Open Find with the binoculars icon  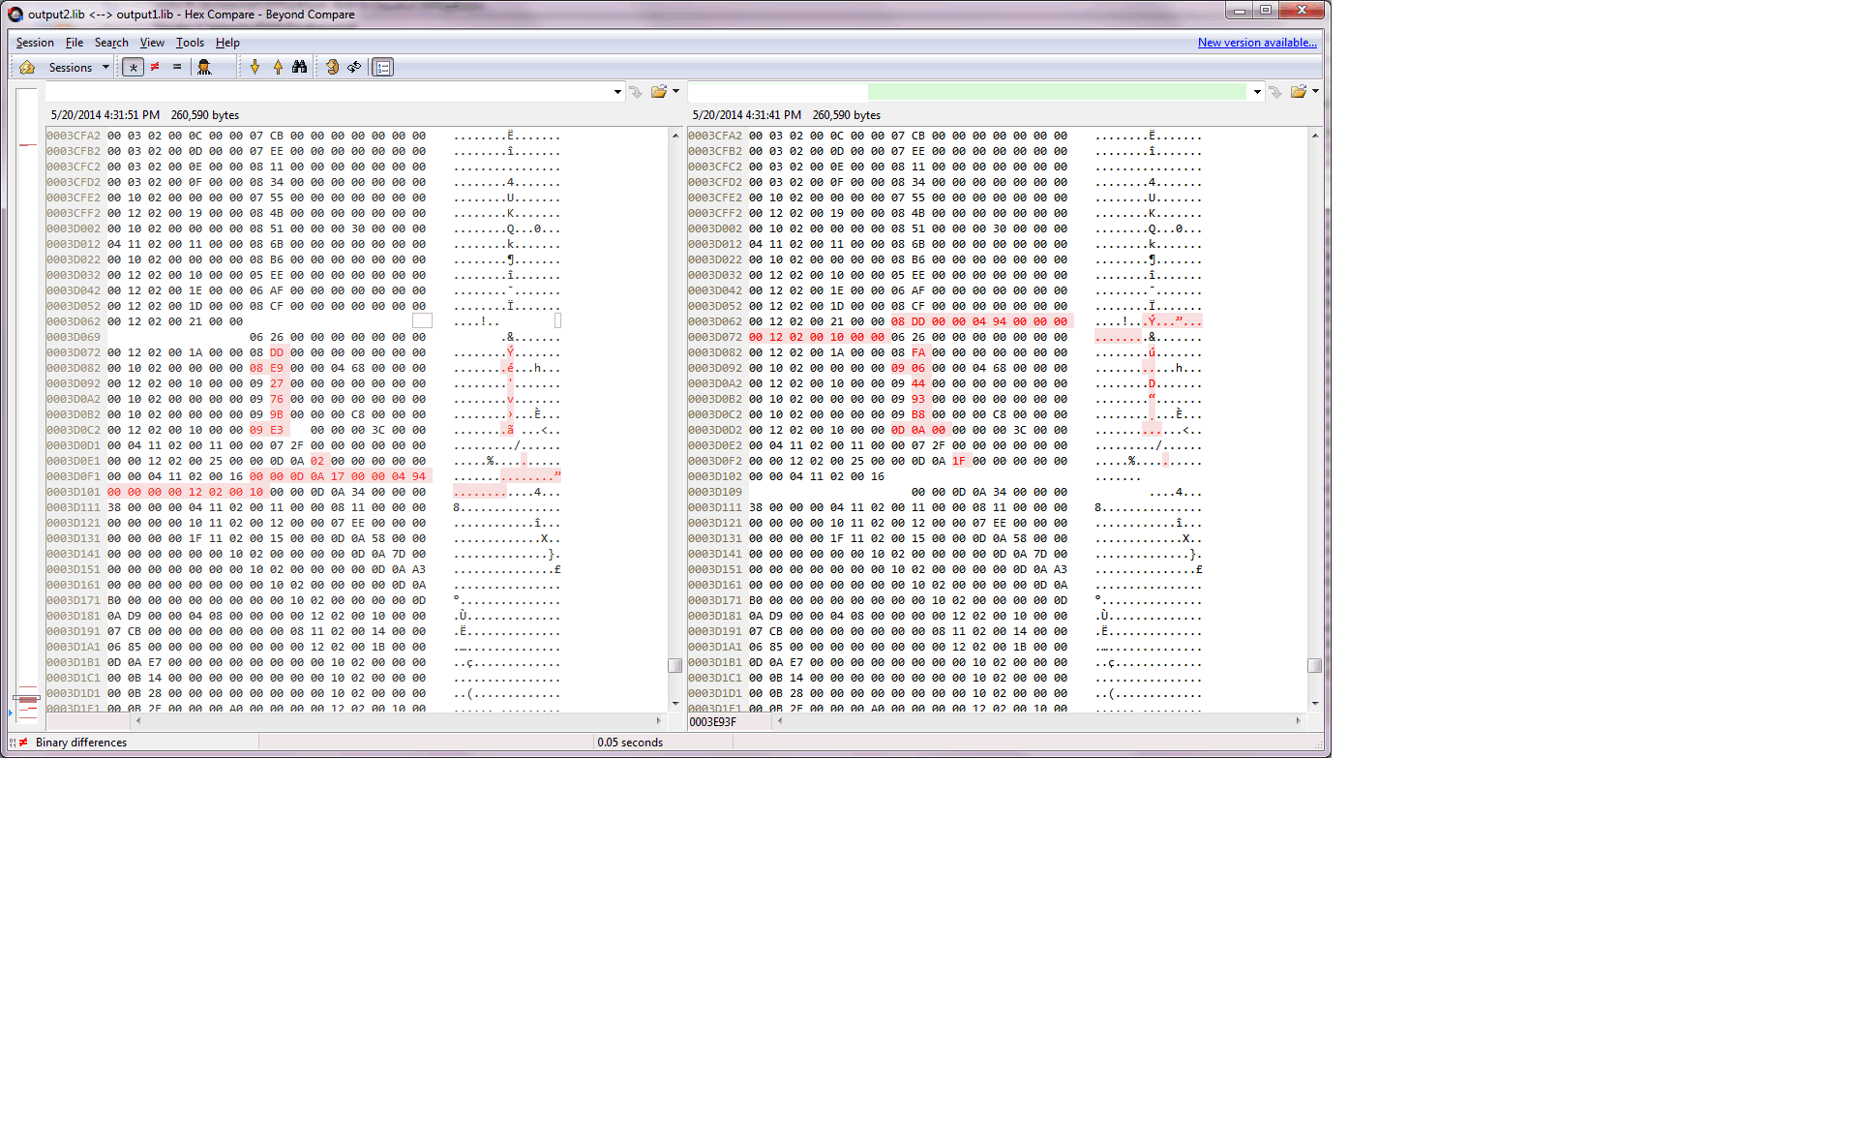click(x=300, y=68)
